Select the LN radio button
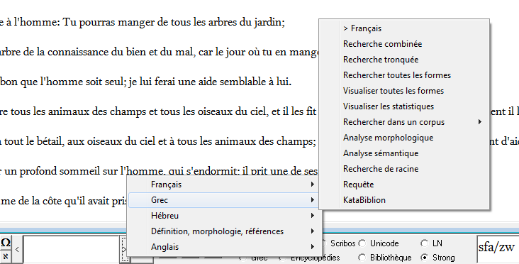519x264 pixels. pos(424,243)
